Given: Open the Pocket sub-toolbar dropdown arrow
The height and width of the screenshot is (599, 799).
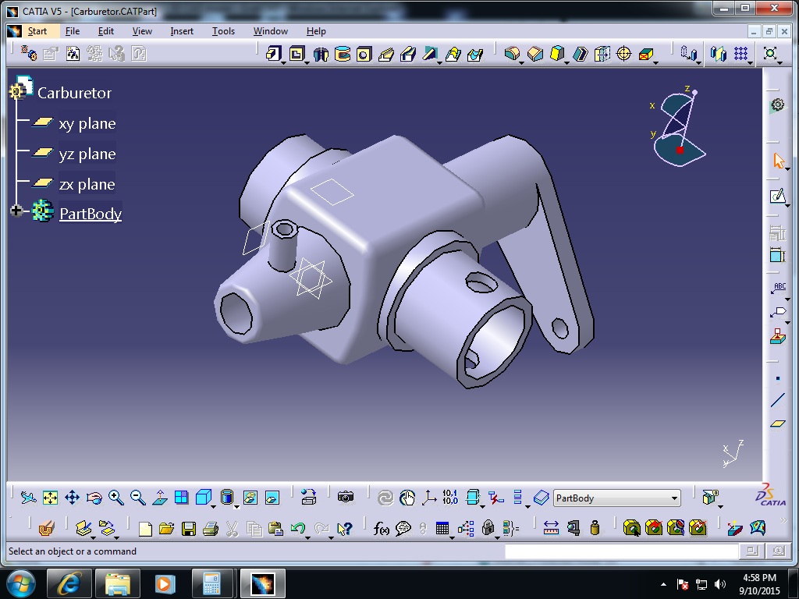Looking at the screenshot, I should (x=307, y=62).
